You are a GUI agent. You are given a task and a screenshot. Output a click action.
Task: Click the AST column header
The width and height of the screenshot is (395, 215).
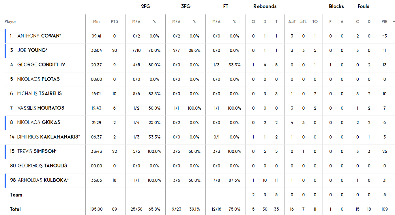tap(292, 22)
